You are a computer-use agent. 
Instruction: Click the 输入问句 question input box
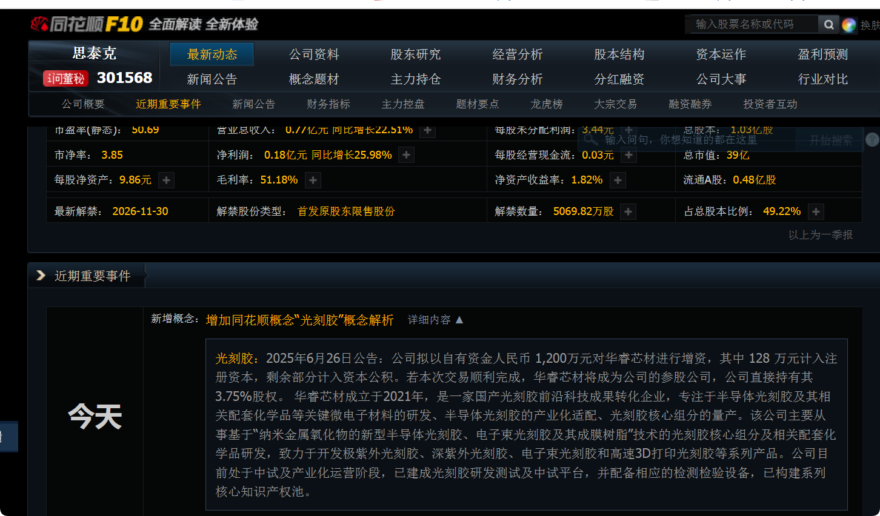click(x=688, y=140)
